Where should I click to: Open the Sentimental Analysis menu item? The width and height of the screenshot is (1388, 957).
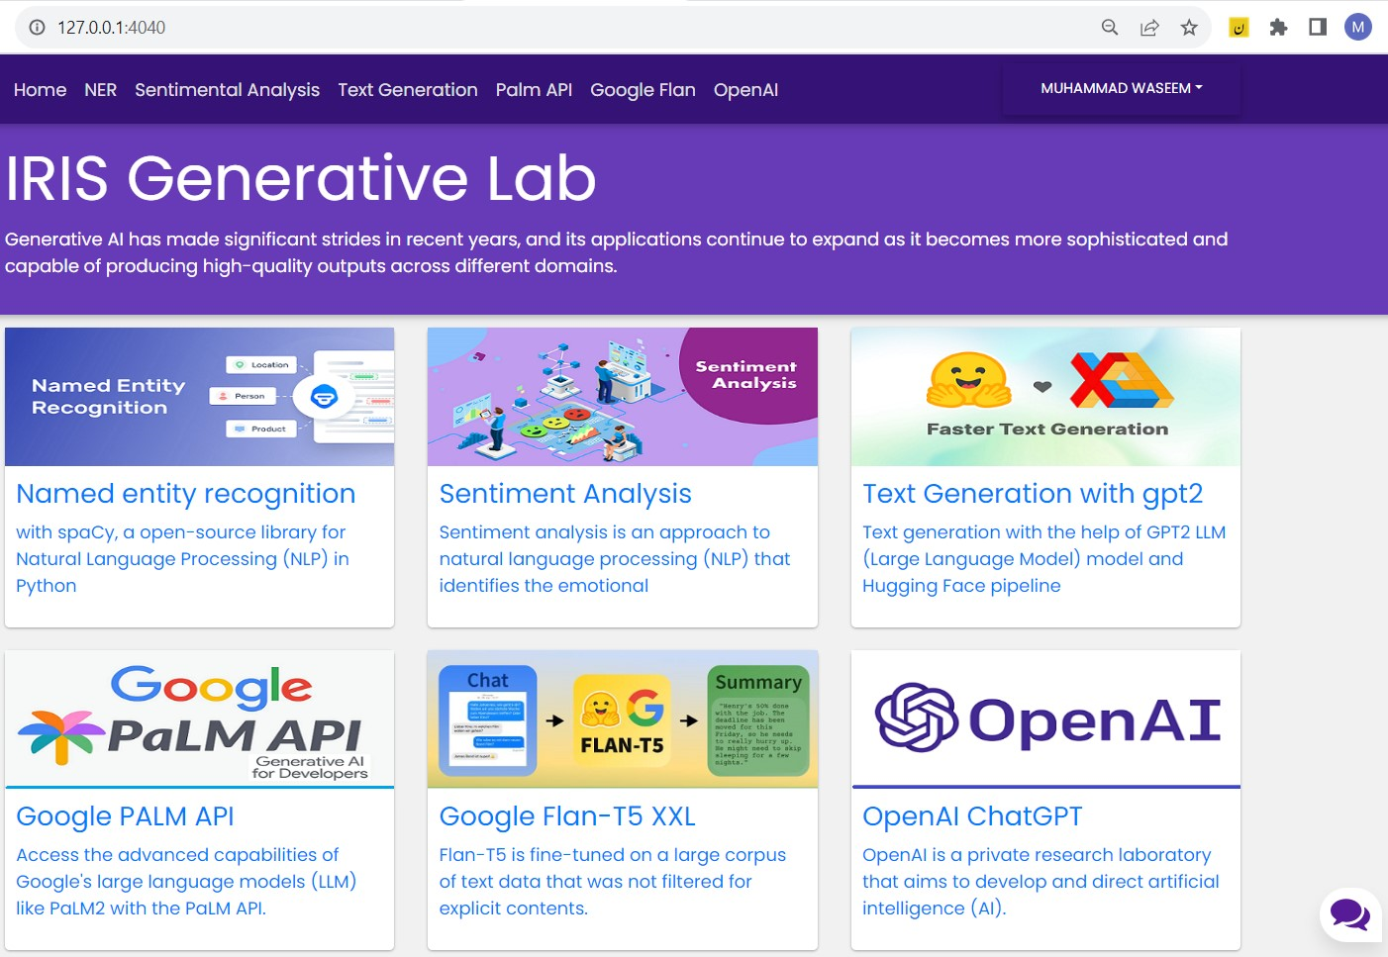(x=227, y=90)
